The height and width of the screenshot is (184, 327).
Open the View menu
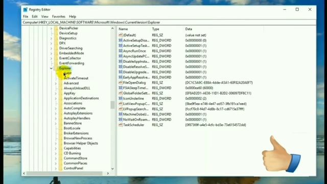[44, 16]
